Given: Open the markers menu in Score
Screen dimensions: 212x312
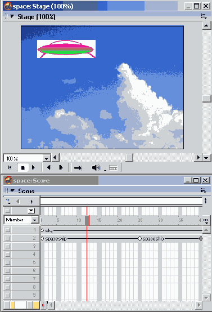Looking at the screenshot, I should (x=8, y=202).
